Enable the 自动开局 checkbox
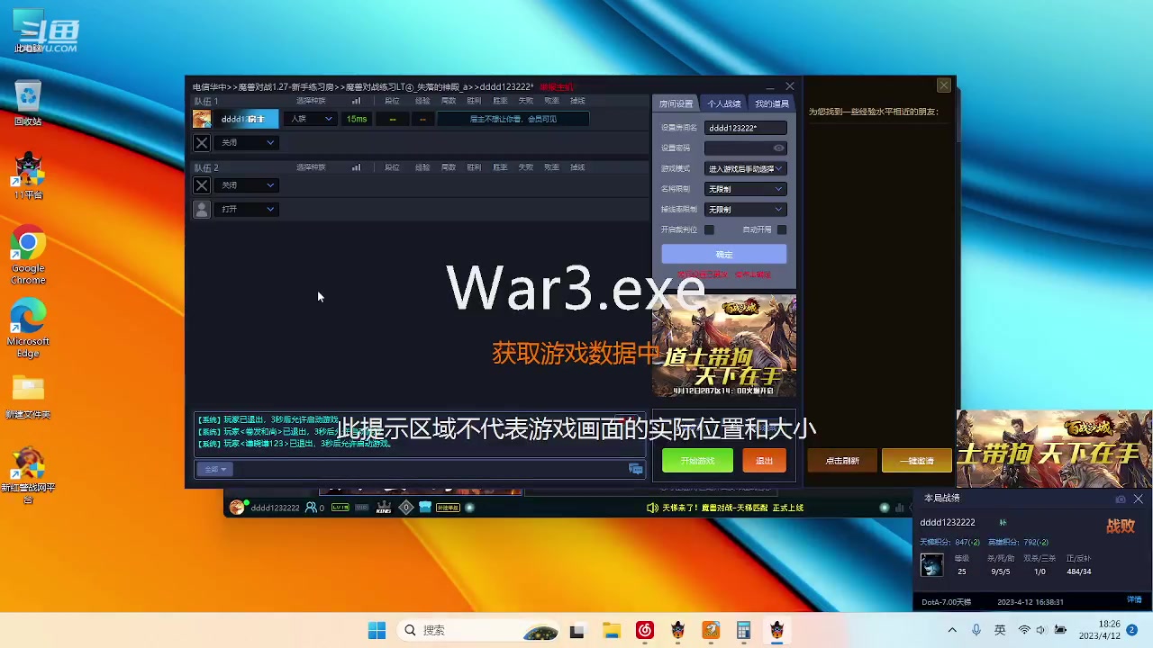Viewport: 1153px width, 648px height. pyautogui.click(x=781, y=229)
